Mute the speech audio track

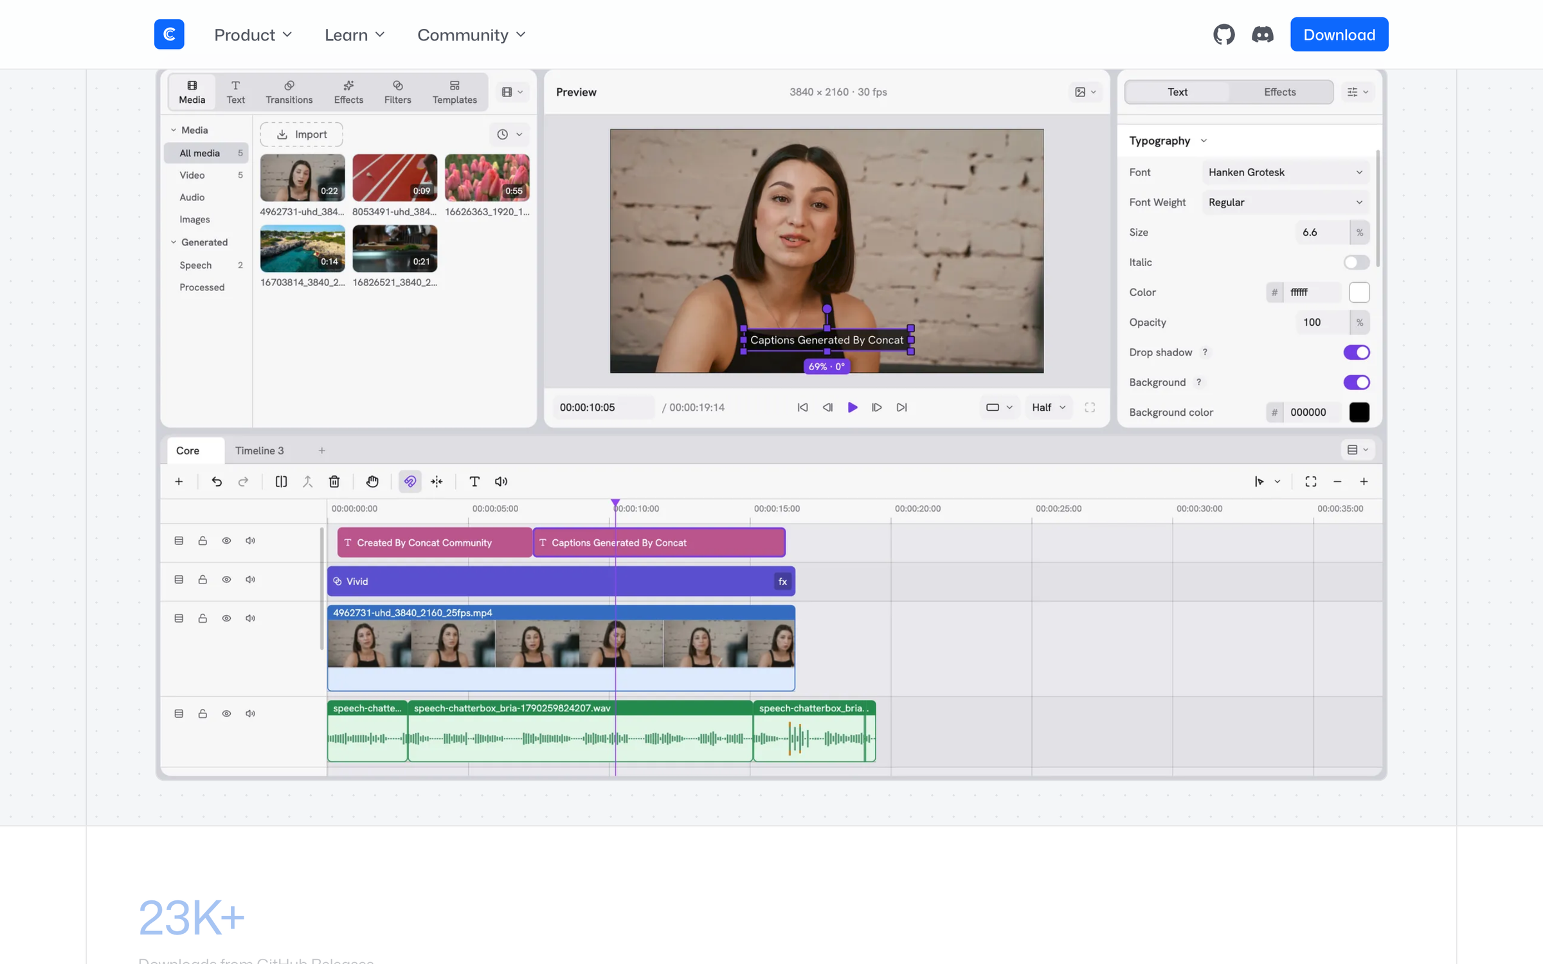click(x=250, y=713)
